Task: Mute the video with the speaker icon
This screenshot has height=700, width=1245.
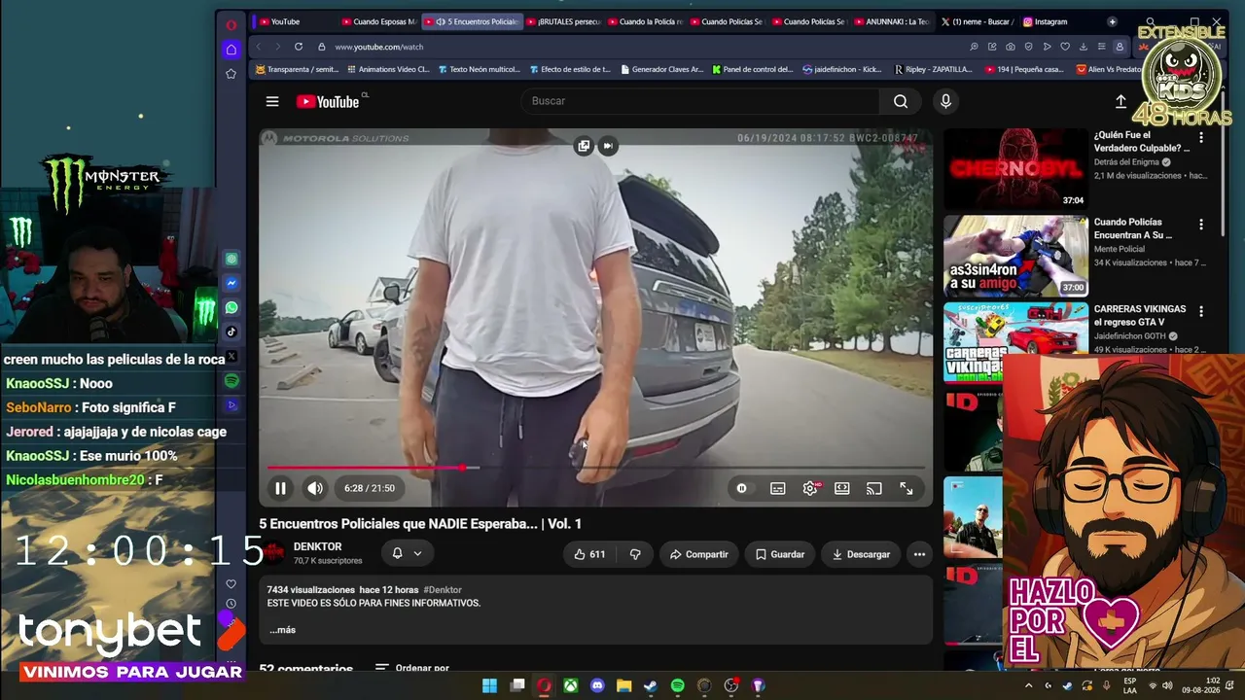Action: (315, 488)
